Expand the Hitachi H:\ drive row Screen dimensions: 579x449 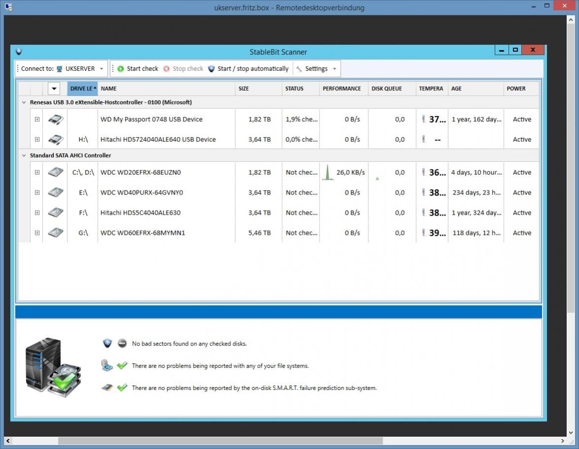pos(37,139)
